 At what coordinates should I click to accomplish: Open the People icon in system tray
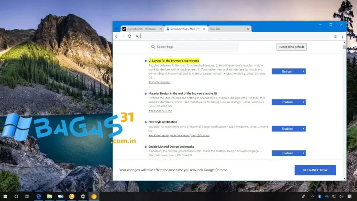click(303, 196)
